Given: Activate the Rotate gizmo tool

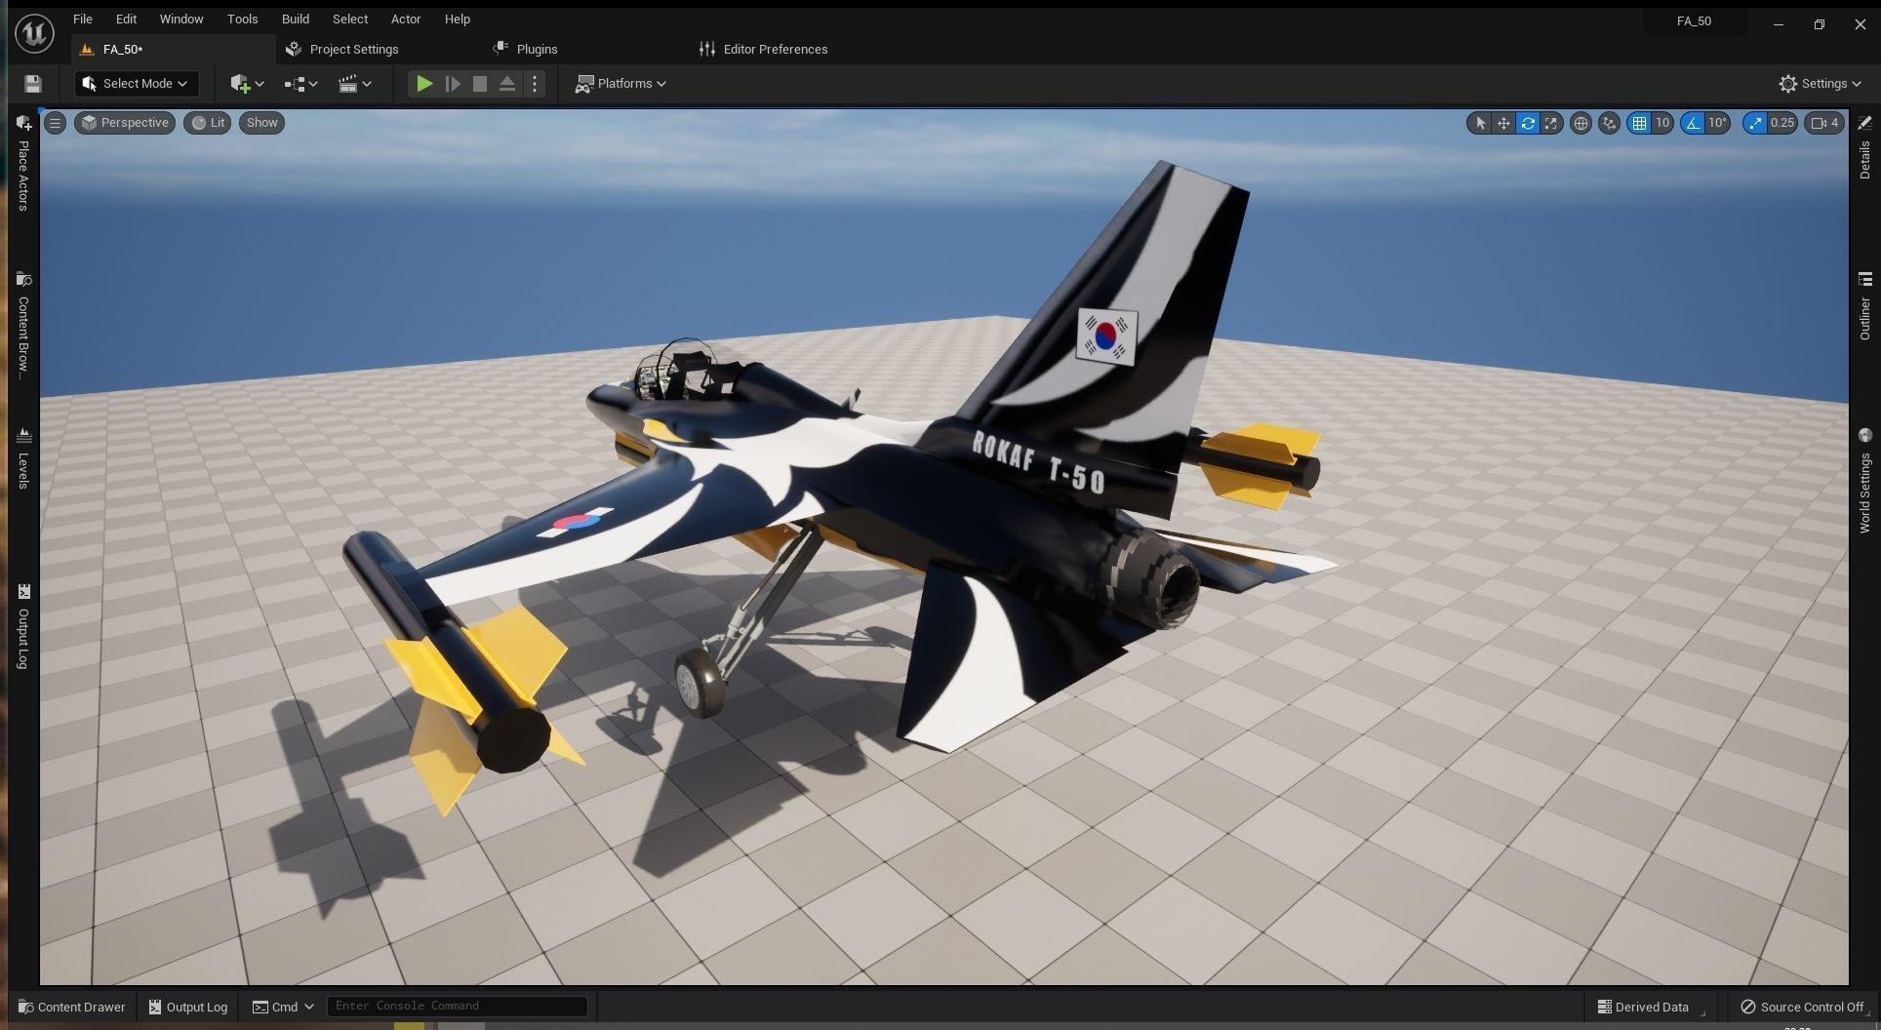Looking at the screenshot, I should pyautogui.click(x=1528, y=123).
